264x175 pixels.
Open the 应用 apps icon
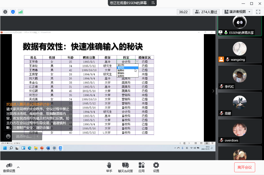click(142, 167)
